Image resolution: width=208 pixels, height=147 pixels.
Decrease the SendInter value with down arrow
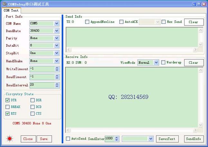[117, 140]
